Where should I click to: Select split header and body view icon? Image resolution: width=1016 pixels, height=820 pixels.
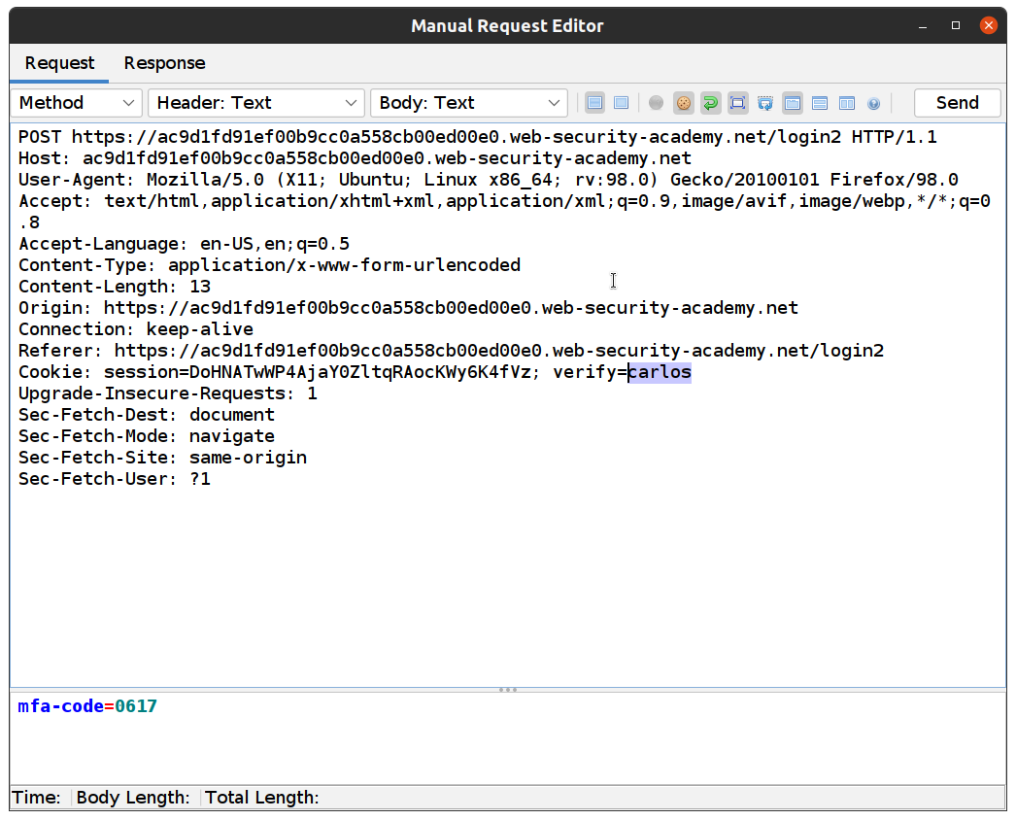coord(595,103)
